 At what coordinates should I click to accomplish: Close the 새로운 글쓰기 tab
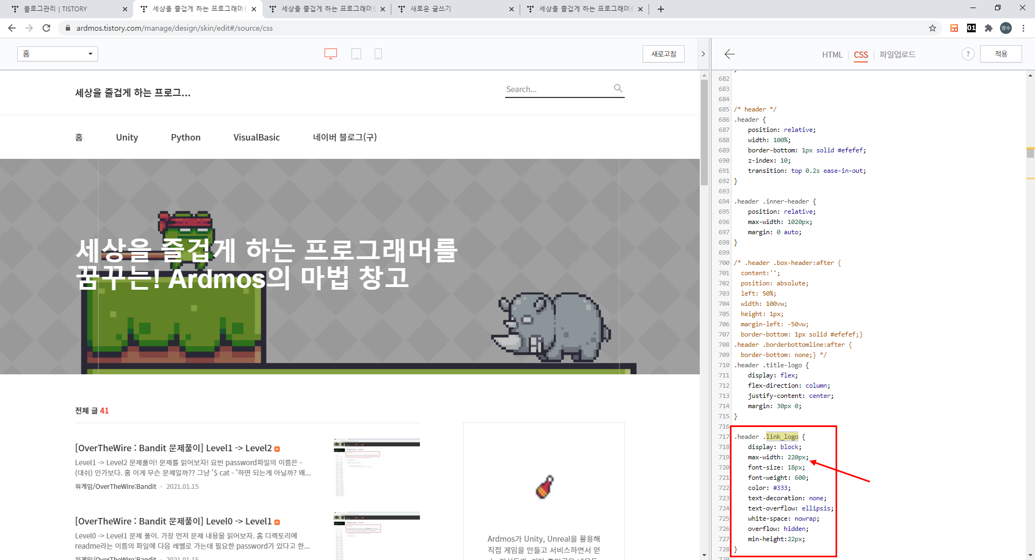click(512, 9)
